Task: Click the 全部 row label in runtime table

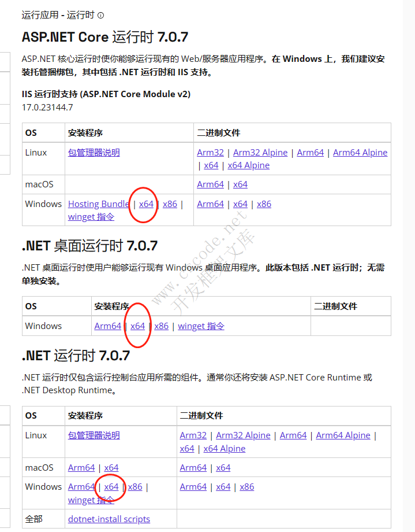Action: pyautogui.click(x=34, y=519)
